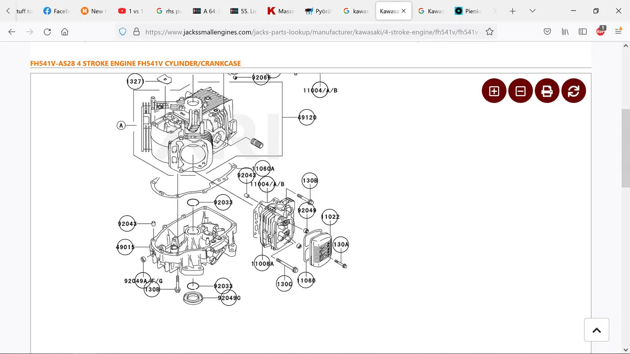Jump back to top with arrow button
The image size is (630, 354).
coord(597,330)
